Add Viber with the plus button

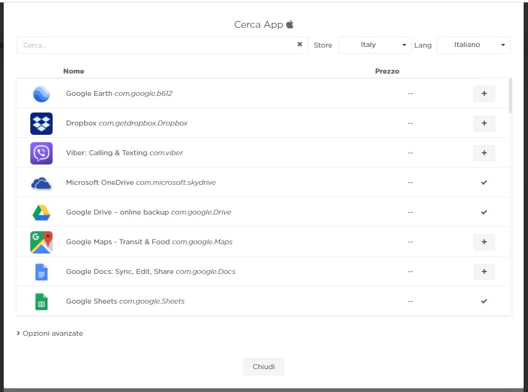click(484, 153)
